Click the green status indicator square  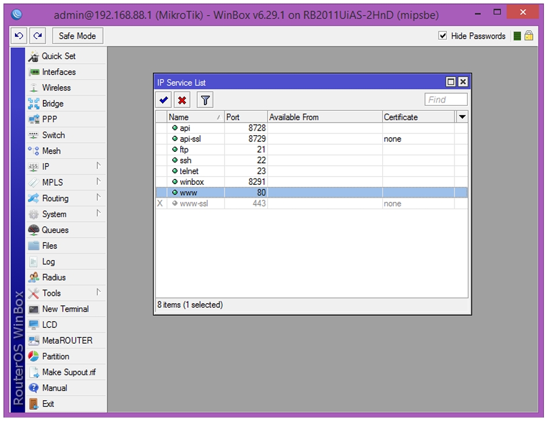click(517, 36)
